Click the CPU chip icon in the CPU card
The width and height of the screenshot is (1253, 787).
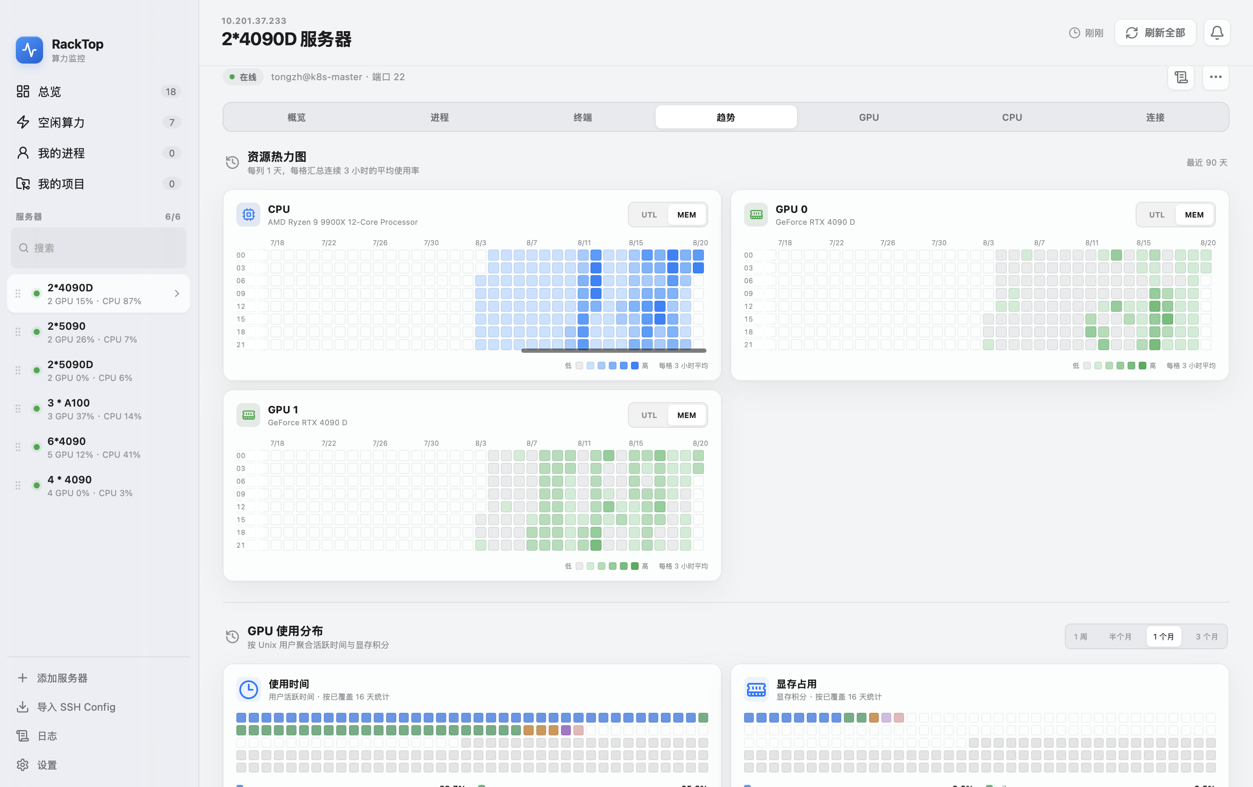[x=248, y=214]
